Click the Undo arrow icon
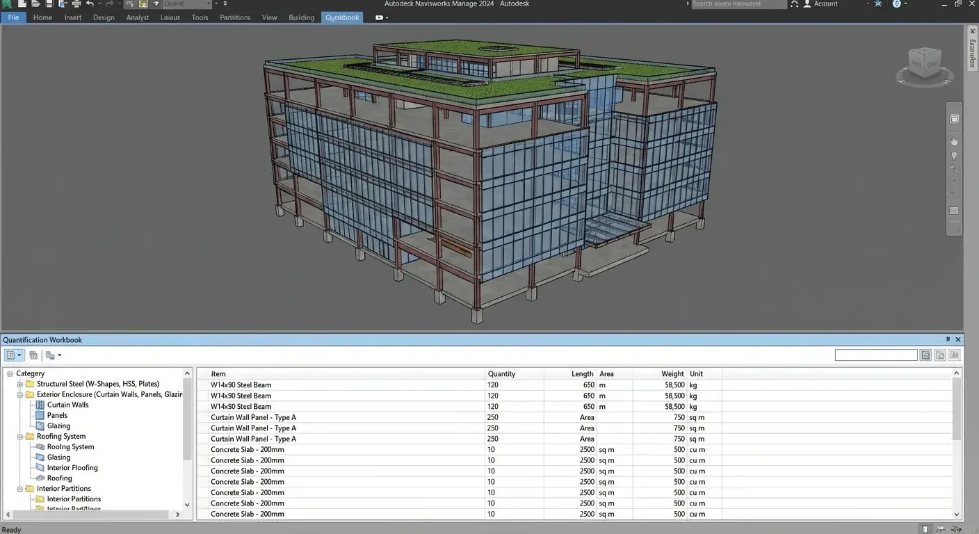This screenshot has height=534, width=979. [x=90, y=4]
